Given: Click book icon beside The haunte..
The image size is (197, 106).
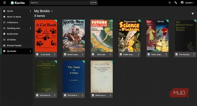Looking at the screenshot, I should click(x=177, y=54).
